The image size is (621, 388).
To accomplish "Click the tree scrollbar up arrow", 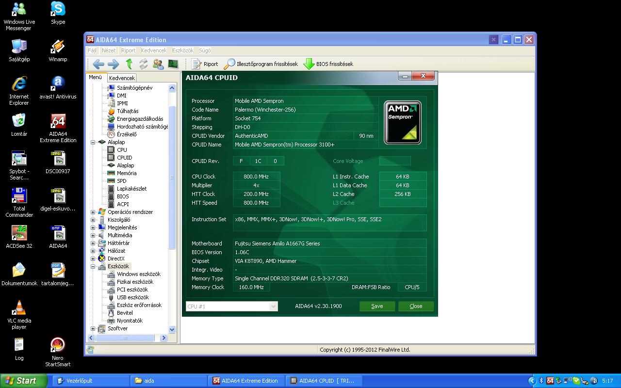I will point(172,88).
